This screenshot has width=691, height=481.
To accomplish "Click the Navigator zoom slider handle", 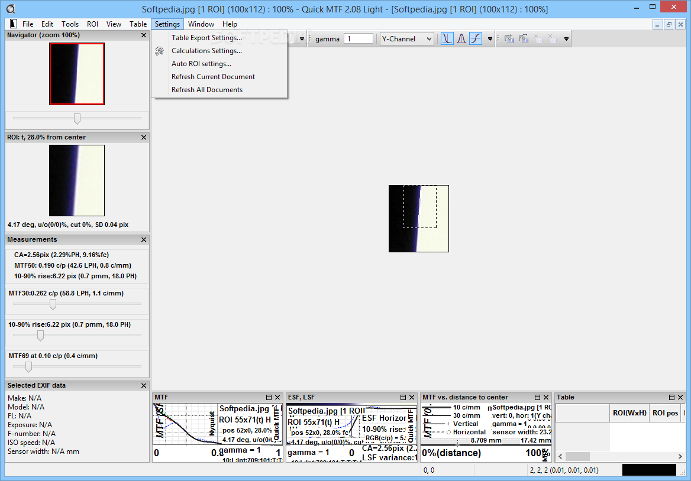I will [x=77, y=118].
